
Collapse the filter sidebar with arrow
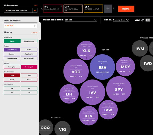click(x=40, y=31)
